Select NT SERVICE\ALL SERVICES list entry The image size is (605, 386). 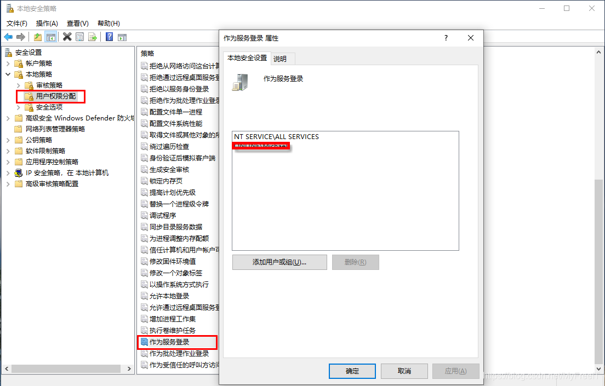click(276, 137)
